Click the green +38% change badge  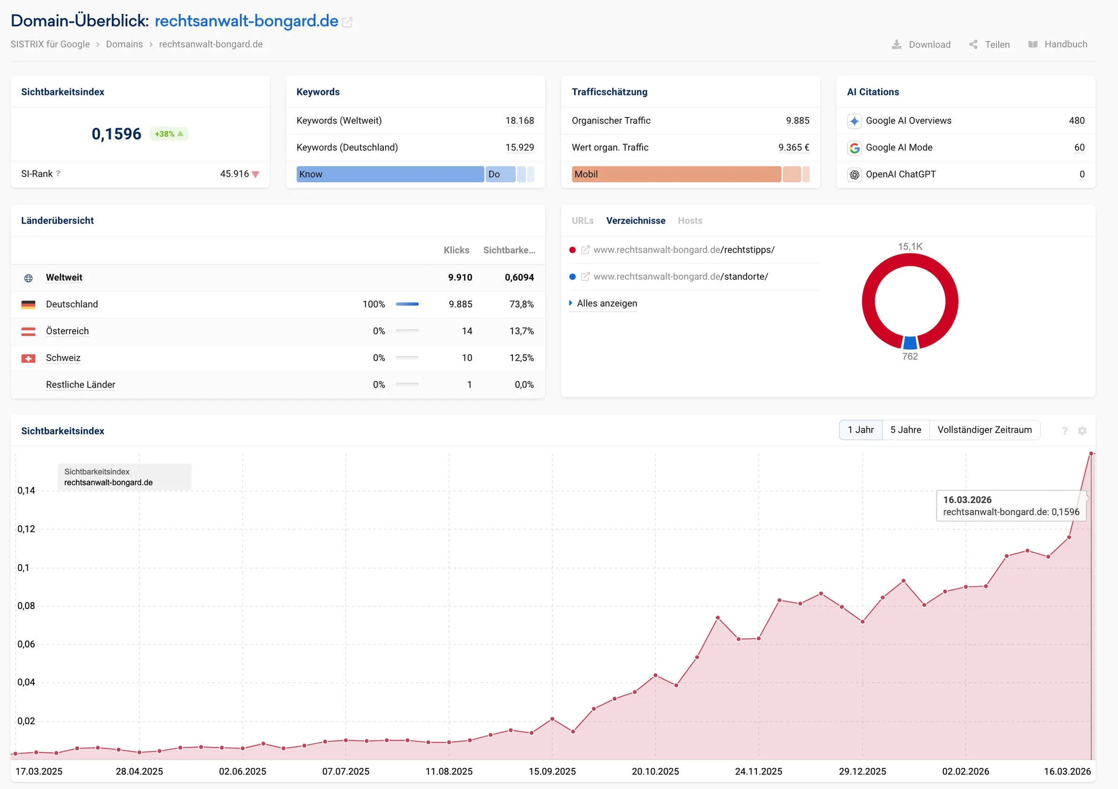tap(169, 134)
